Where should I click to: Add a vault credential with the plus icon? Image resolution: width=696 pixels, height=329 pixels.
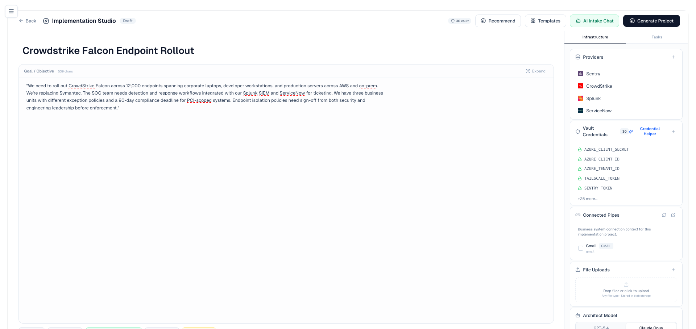pyautogui.click(x=673, y=132)
